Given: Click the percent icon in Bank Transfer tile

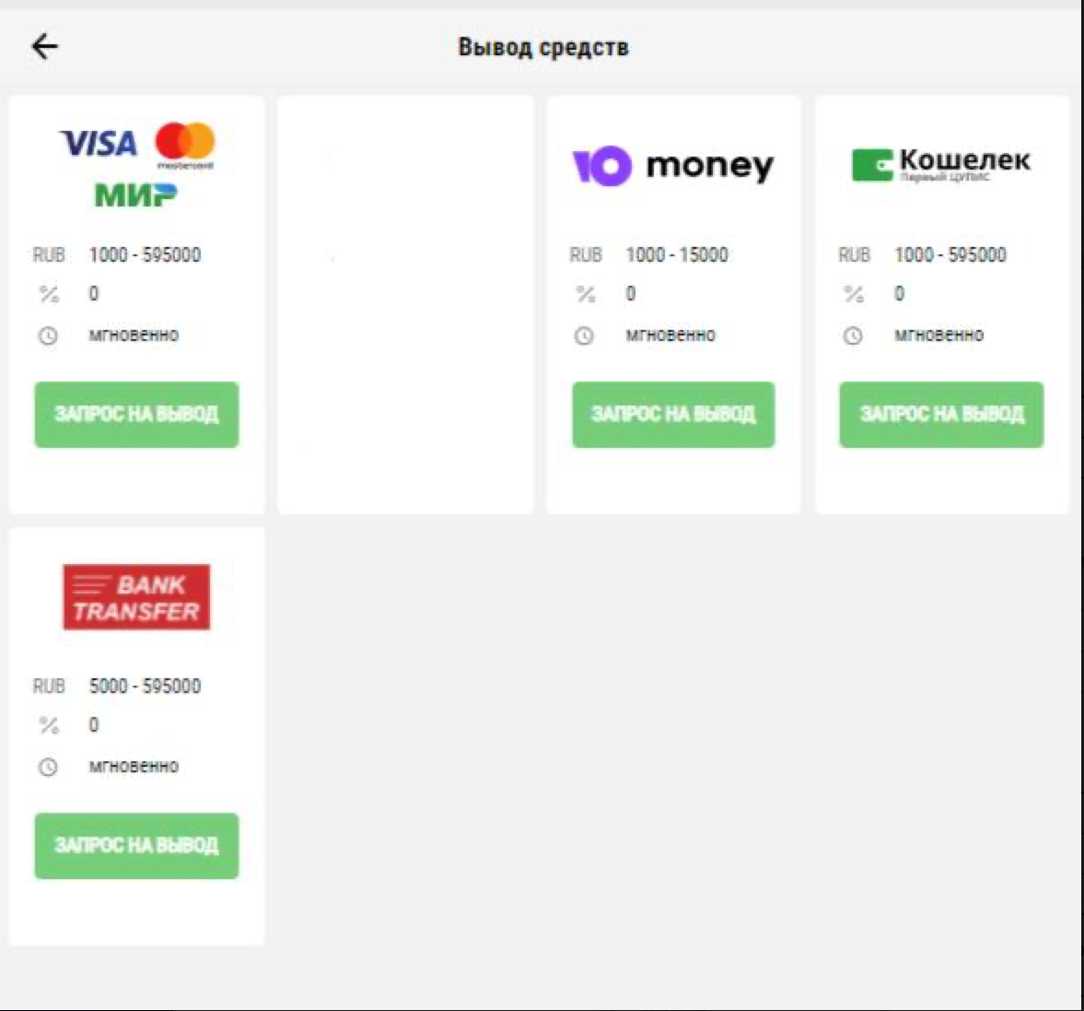Looking at the screenshot, I should pyautogui.click(x=48, y=725).
